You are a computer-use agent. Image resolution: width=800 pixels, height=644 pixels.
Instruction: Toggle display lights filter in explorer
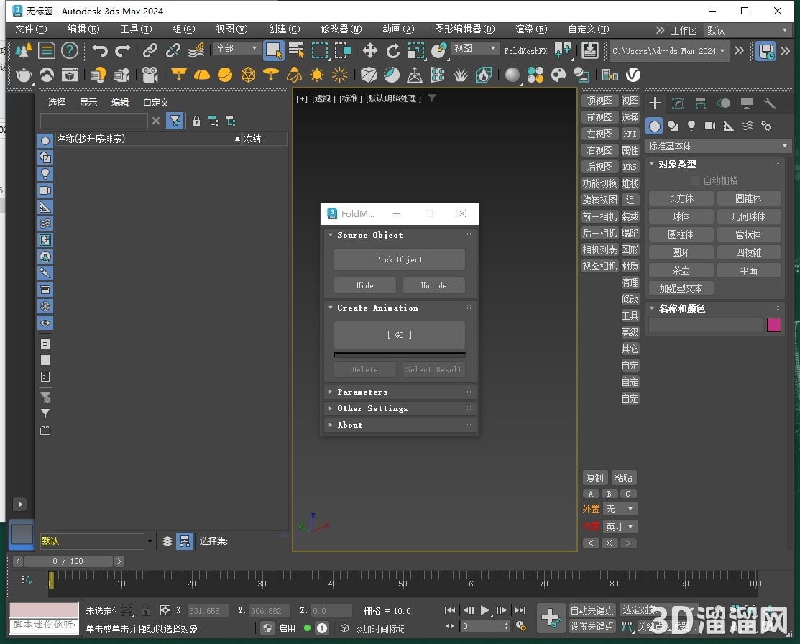(45, 174)
